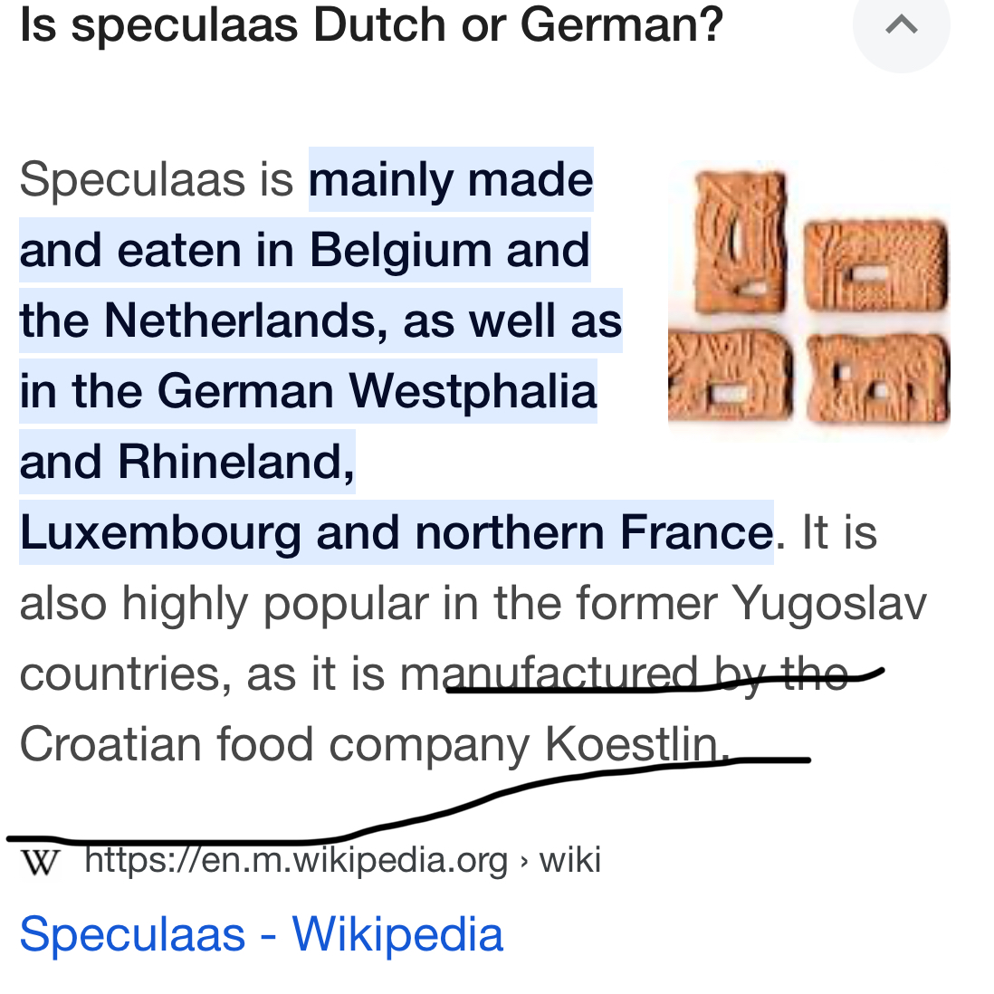
Task: Select the bottom-right cookie in the image
Action: pos(878,378)
